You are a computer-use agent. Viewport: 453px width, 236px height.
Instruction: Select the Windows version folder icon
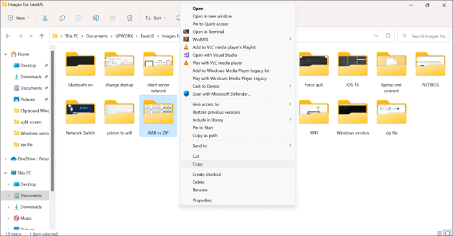353,112
